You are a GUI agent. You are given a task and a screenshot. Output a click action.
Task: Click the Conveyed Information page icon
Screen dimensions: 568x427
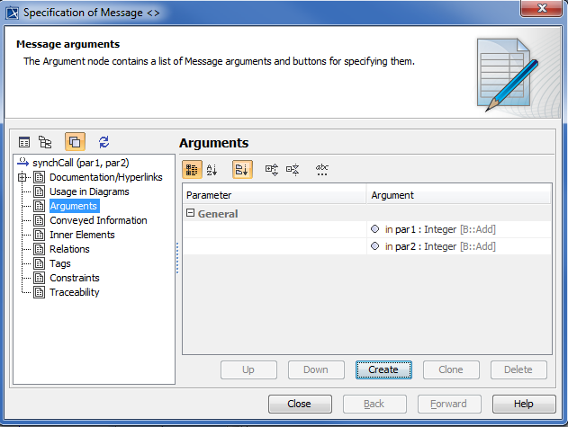(x=39, y=220)
